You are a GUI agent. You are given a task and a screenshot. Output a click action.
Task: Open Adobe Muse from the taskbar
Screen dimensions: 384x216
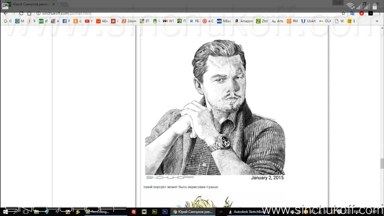154,212
